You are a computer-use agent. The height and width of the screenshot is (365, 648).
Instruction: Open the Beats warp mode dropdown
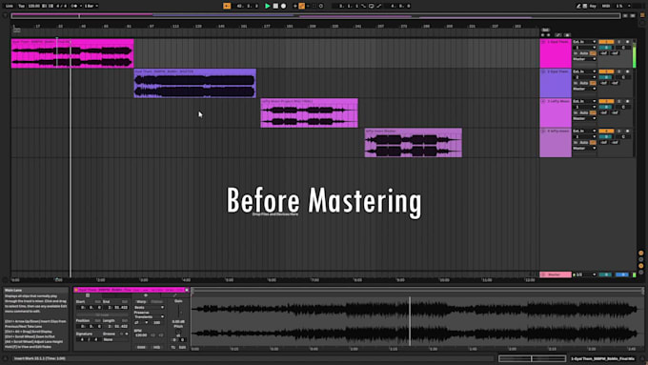pyautogui.click(x=149, y=308)
